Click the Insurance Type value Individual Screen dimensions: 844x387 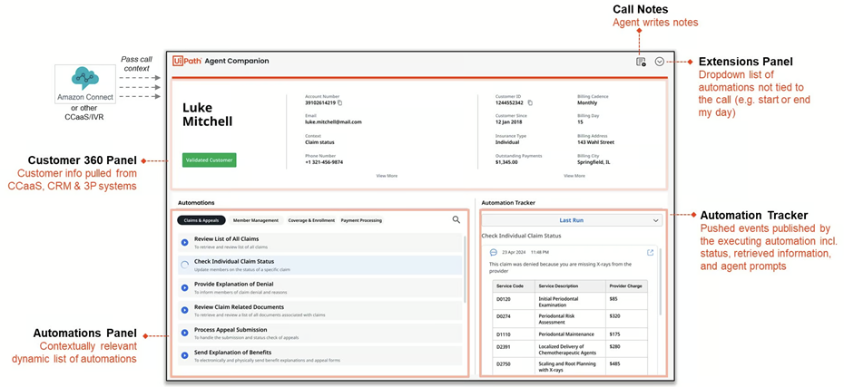[x=507, y=142]
